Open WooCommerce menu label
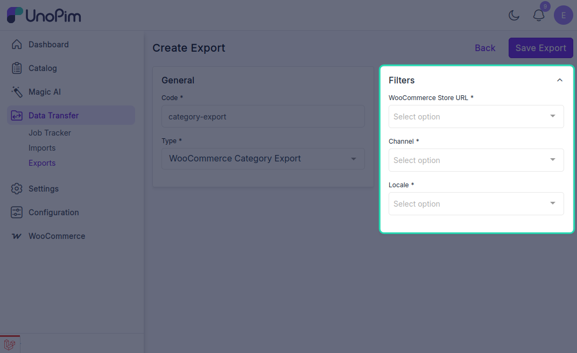Image resolution: width=577 pixels, height=353 pixels. pyautogui.click(x=57, y=236)
